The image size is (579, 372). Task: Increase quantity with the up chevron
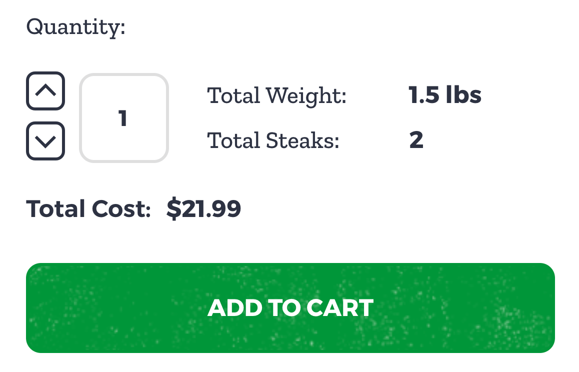(x=45, y=91)
